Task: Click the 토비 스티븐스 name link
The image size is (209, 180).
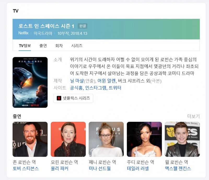Action: (26, 169)
